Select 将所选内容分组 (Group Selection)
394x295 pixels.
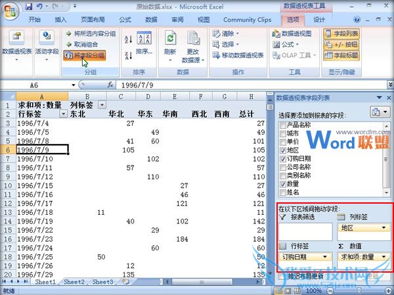click(91, 34)
